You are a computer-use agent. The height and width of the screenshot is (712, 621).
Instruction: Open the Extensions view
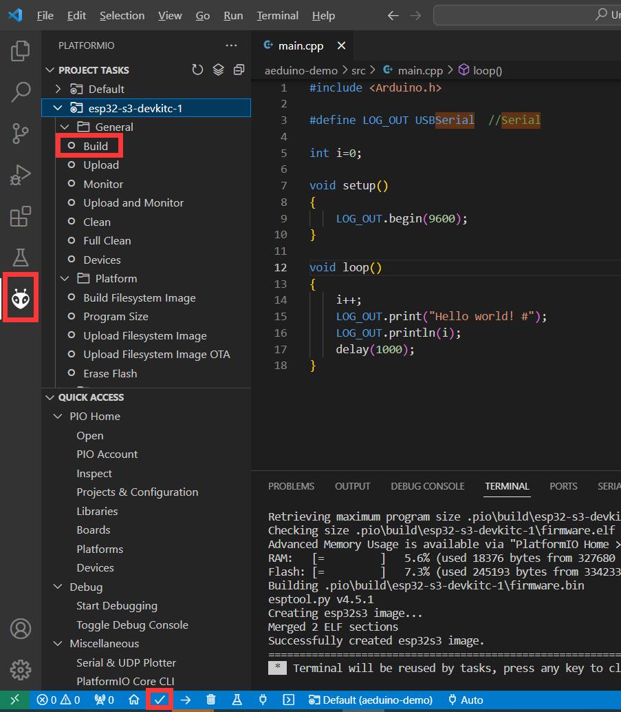click(x=20, y=216)
